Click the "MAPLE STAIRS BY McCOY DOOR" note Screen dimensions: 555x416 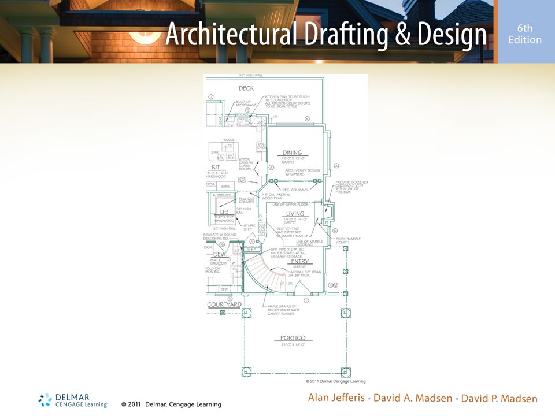(x=283, y=310)
